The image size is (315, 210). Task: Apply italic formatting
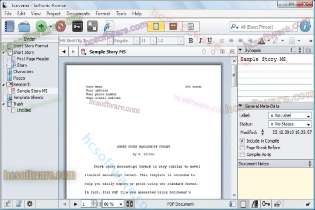(200, 41)
